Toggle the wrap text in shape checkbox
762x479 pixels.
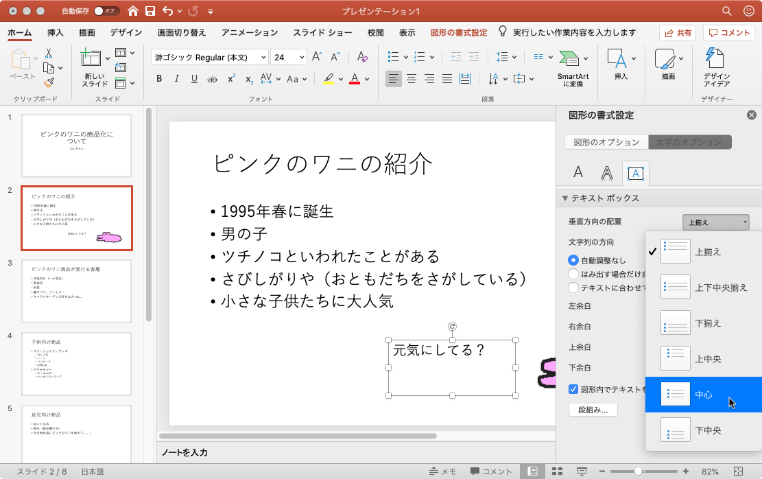[573, 389]
